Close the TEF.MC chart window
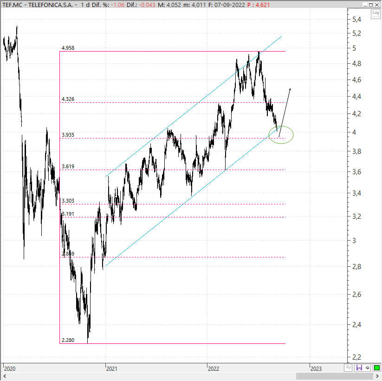 tap(377, 5)
